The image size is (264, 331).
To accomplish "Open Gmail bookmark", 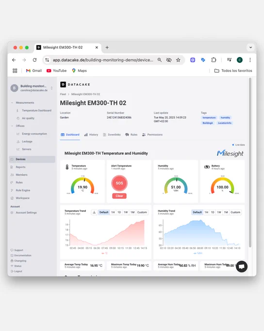I will (33, 71).
